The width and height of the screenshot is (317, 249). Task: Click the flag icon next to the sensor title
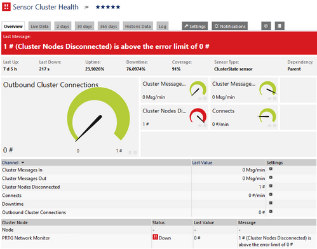pos(86,8)
